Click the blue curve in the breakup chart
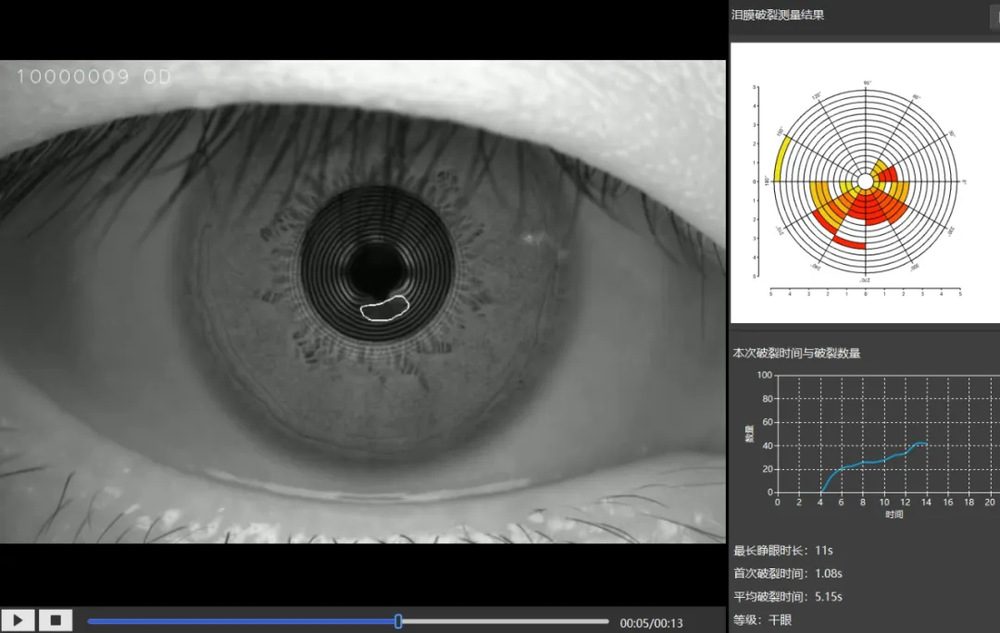Viewport: 1000px width, 633px height. point(874,464)
